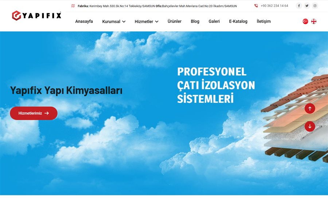Viewport: 328px width, 205px height.
Task: Click the Profesyonel Çatı İzolasyon Sistemleri banner text
Action: [x=216, y=85]
